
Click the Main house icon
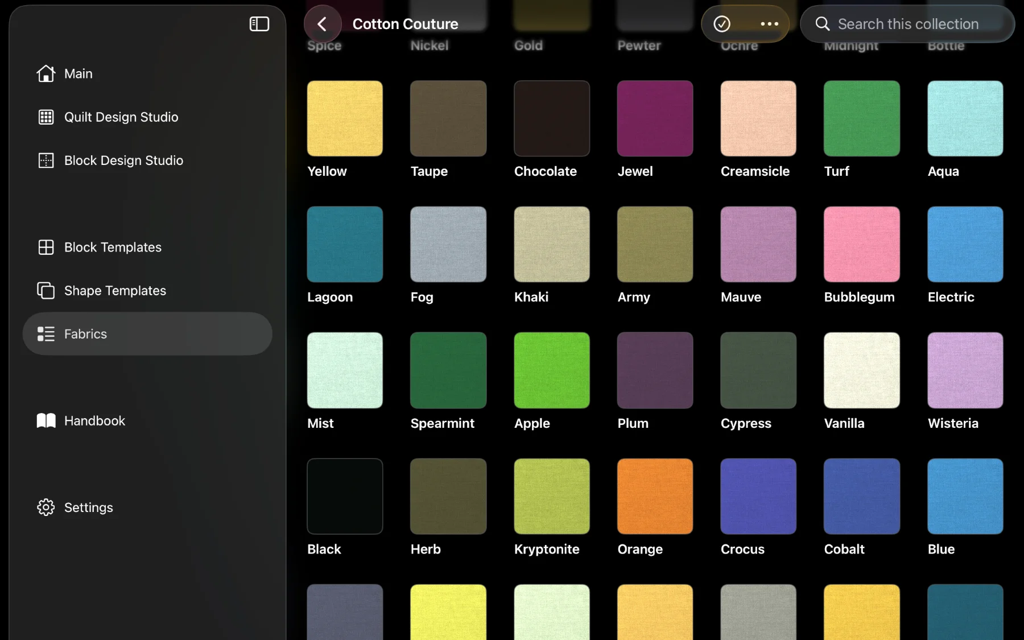46,73
